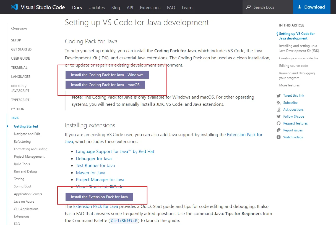Open Project Management in sidebar
The height and width of the screenshot is (225, 336).
(x=29, y=156)
